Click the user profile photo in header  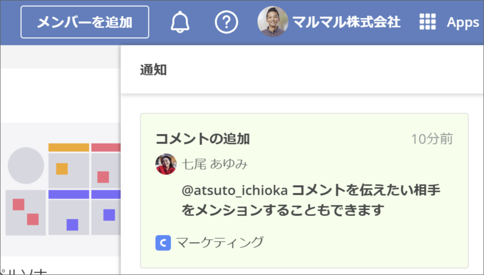(x=272, y=22)
